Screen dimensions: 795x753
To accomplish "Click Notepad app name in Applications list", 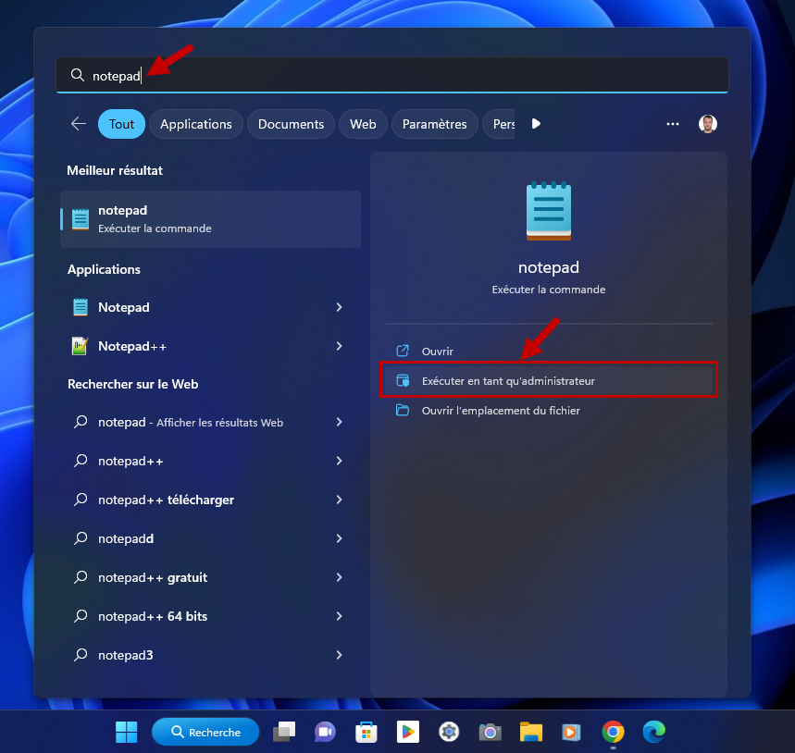I will [124, 307].
